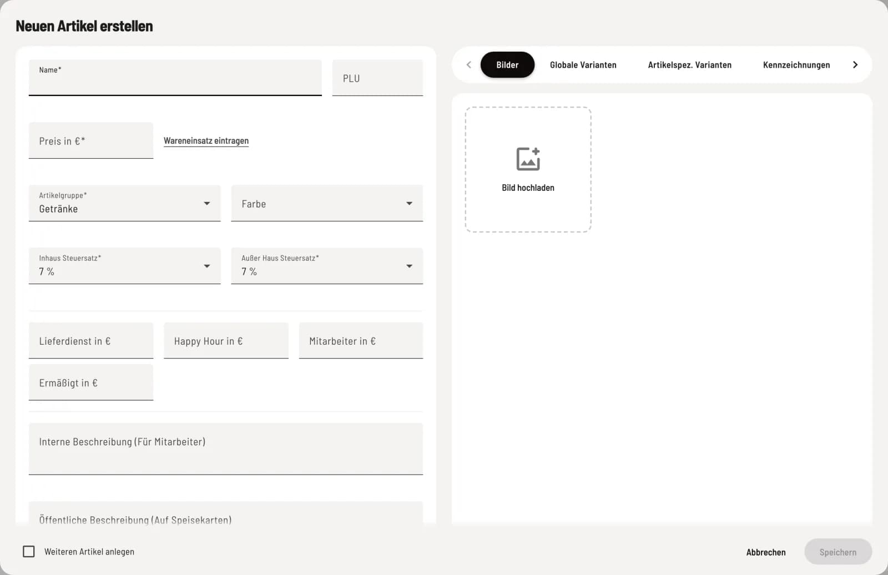Screen dimensions: 888x575
Task: Click the Speichern button
Action: tap(838, 552)
